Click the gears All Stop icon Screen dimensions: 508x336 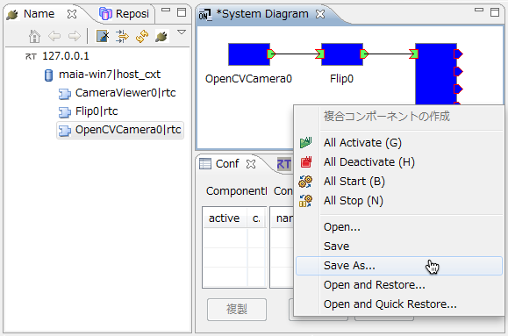[x=305, y=201]
